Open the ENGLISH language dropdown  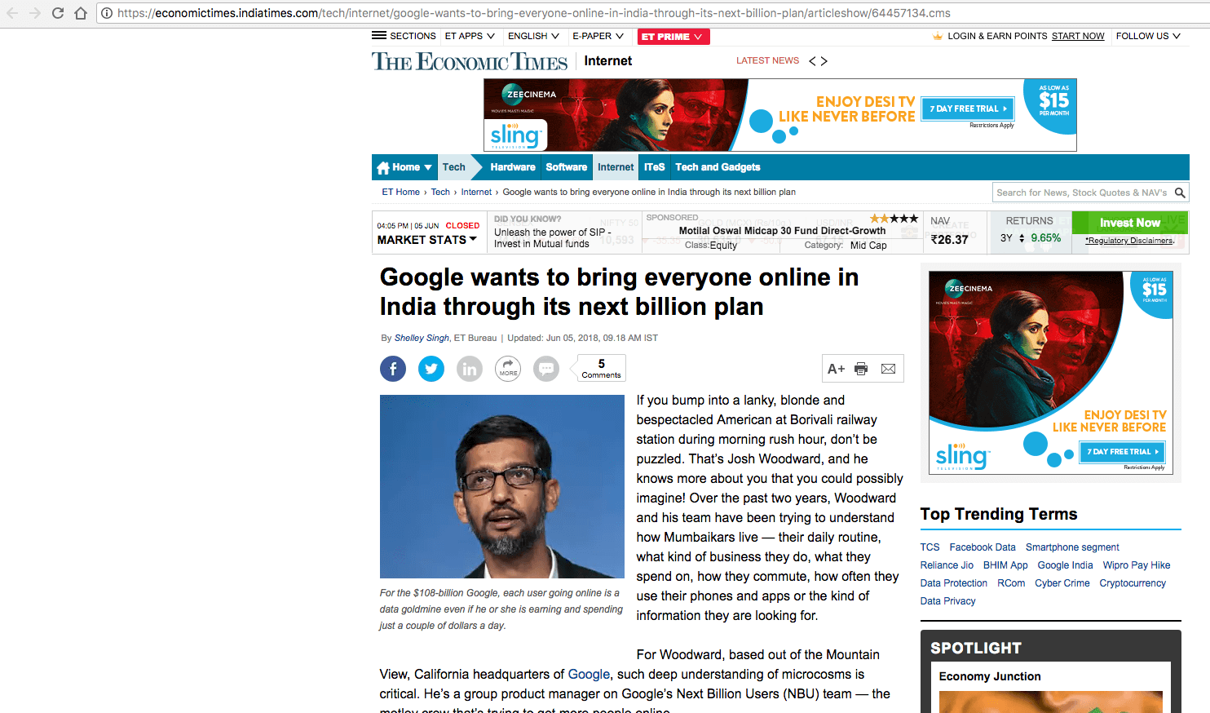pyautogui.click(x=534, y=35)
